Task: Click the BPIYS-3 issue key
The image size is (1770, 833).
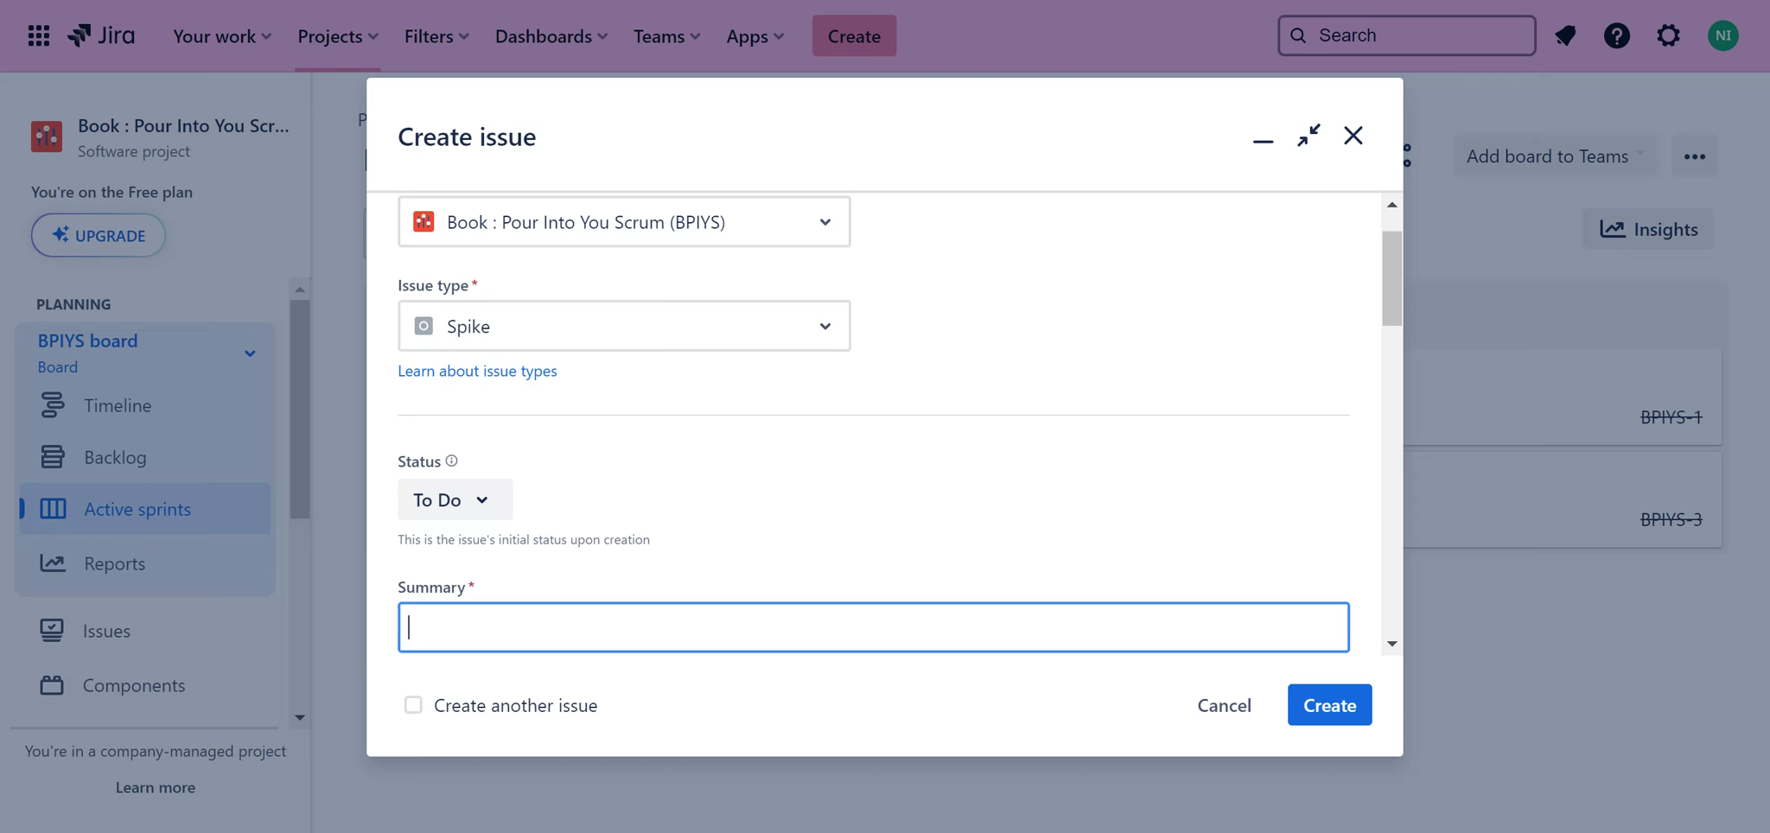Action: (1671, 519)
